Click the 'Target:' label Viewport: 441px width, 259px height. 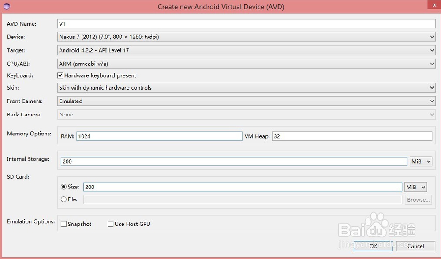tap(16, 50)
